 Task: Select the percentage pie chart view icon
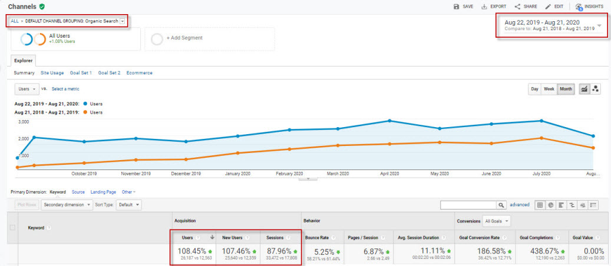pyautogui.click(x=550, y=205)
